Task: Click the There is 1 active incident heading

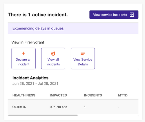Action: 38,15
